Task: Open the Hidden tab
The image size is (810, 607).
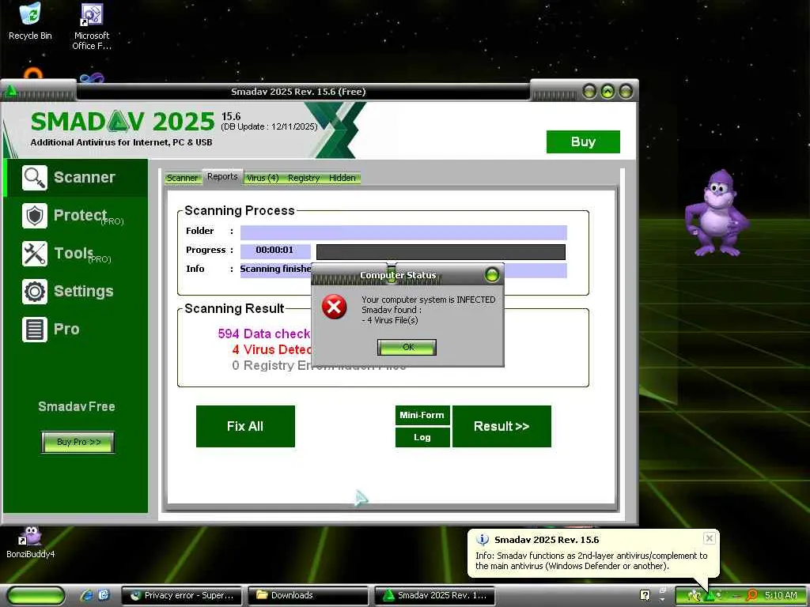Action: [343, 178]
